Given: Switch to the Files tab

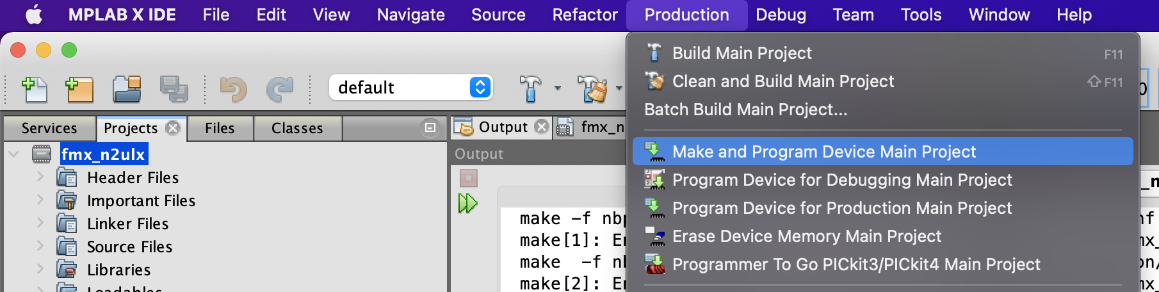Looking at the screenshot, I should (x=220, y=128).
